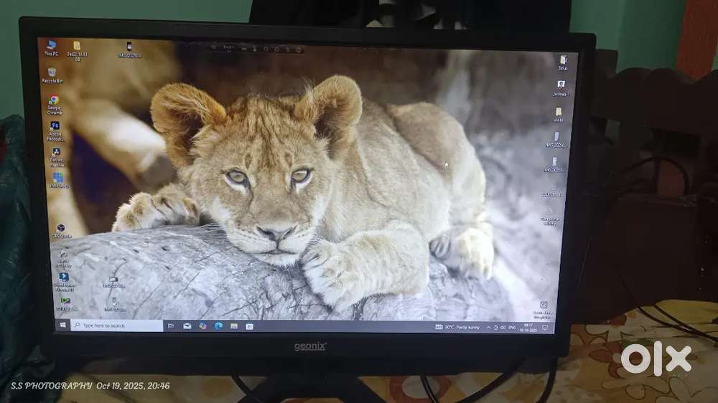
Task: Open the This PC desktop icon
Action: (x=51, y=46)
